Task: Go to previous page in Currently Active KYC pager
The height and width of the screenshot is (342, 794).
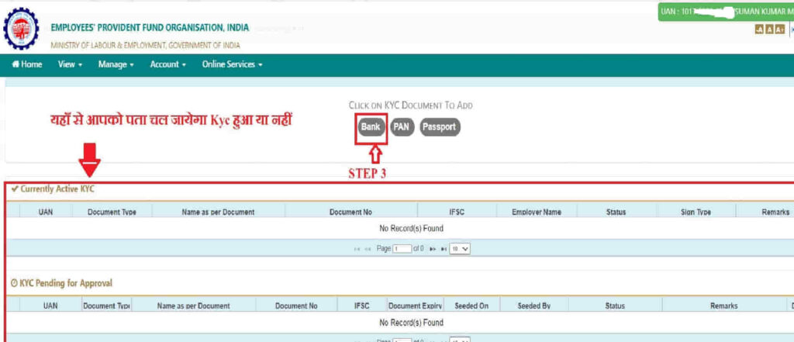Action: tap(368, 249)
